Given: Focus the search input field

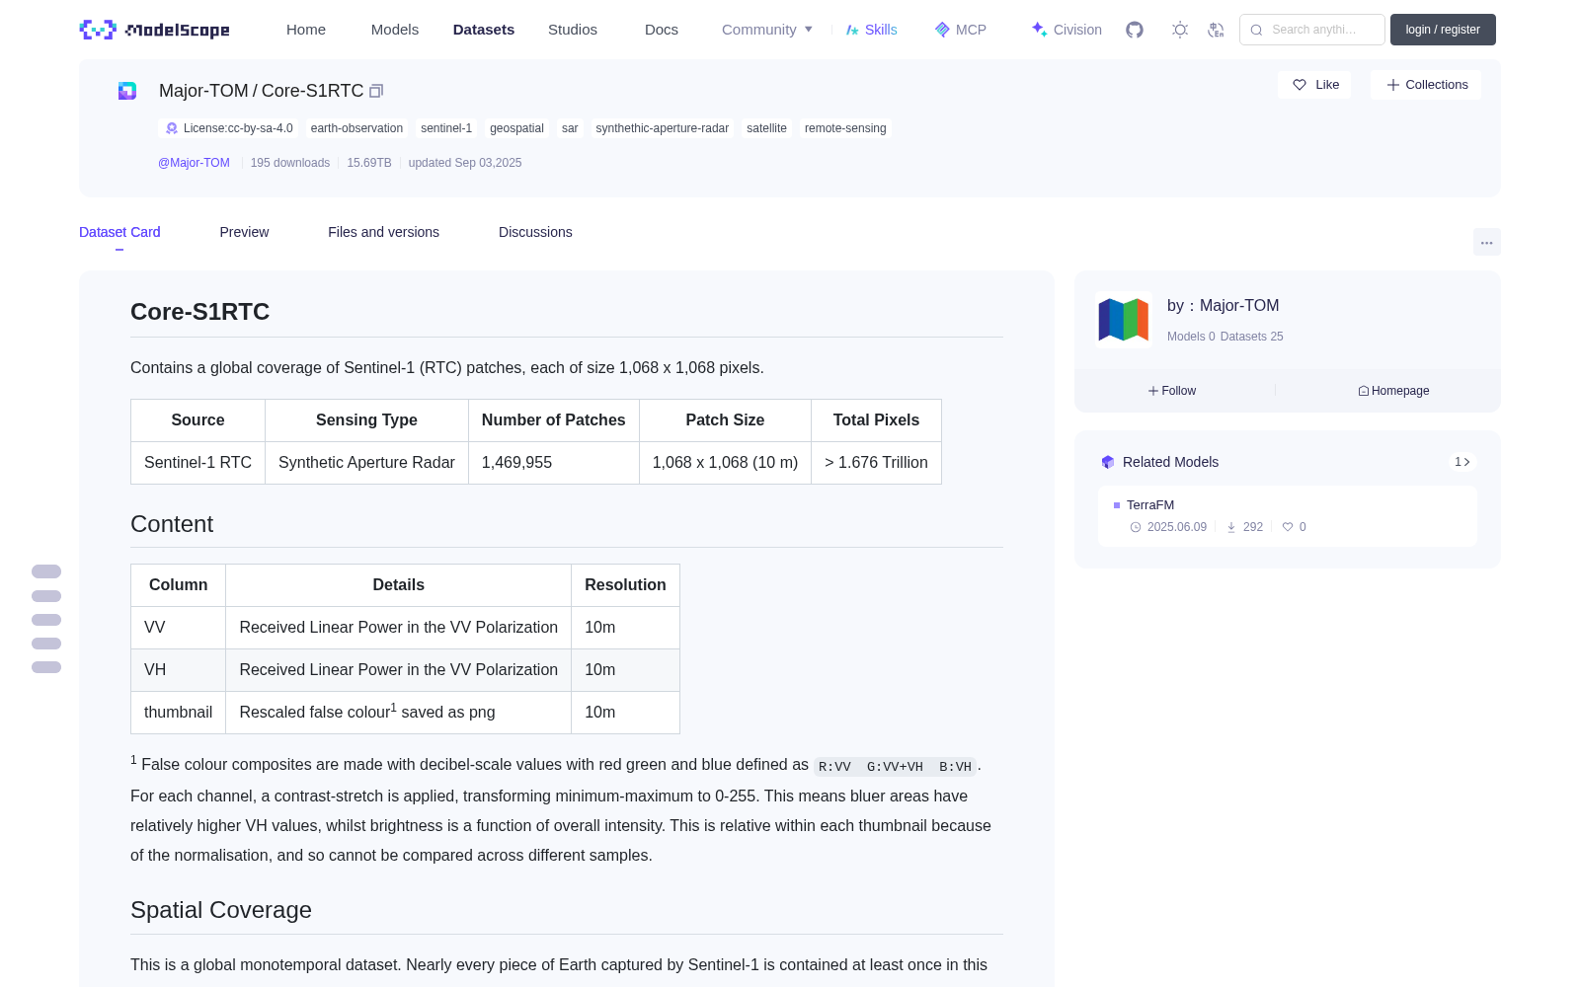Looking at the screenshot, I should (1312, 30).
